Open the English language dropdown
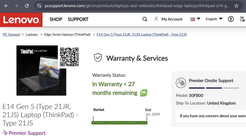This screenshot has width=246, height=140. [214, 19]
